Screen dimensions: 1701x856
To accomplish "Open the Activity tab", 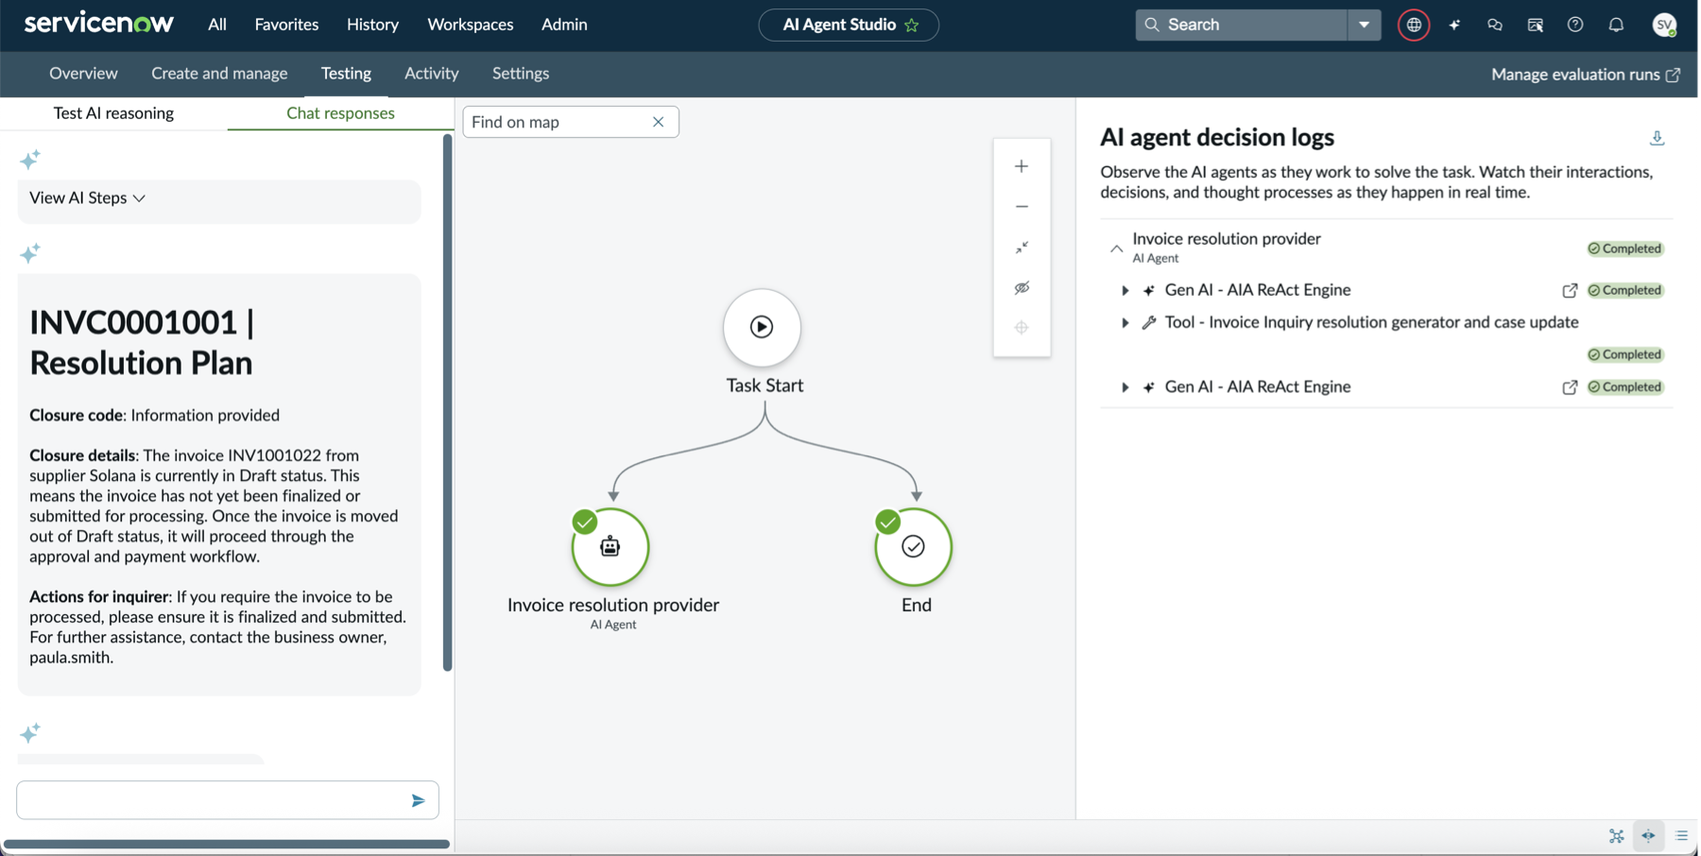I will (431, 74).
